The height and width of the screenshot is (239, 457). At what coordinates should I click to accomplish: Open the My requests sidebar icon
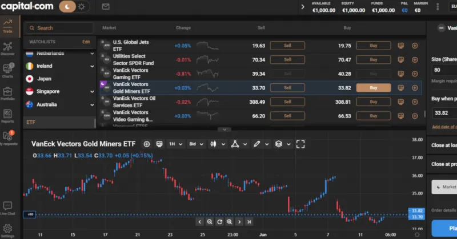click(x=7, y=138)
